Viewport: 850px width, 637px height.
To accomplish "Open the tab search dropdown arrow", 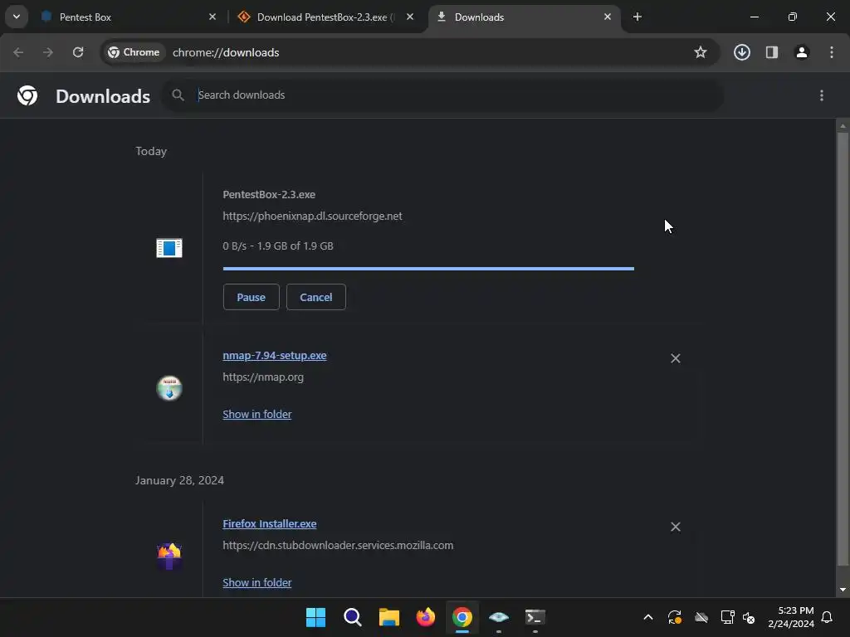I will tap(17, 17).
